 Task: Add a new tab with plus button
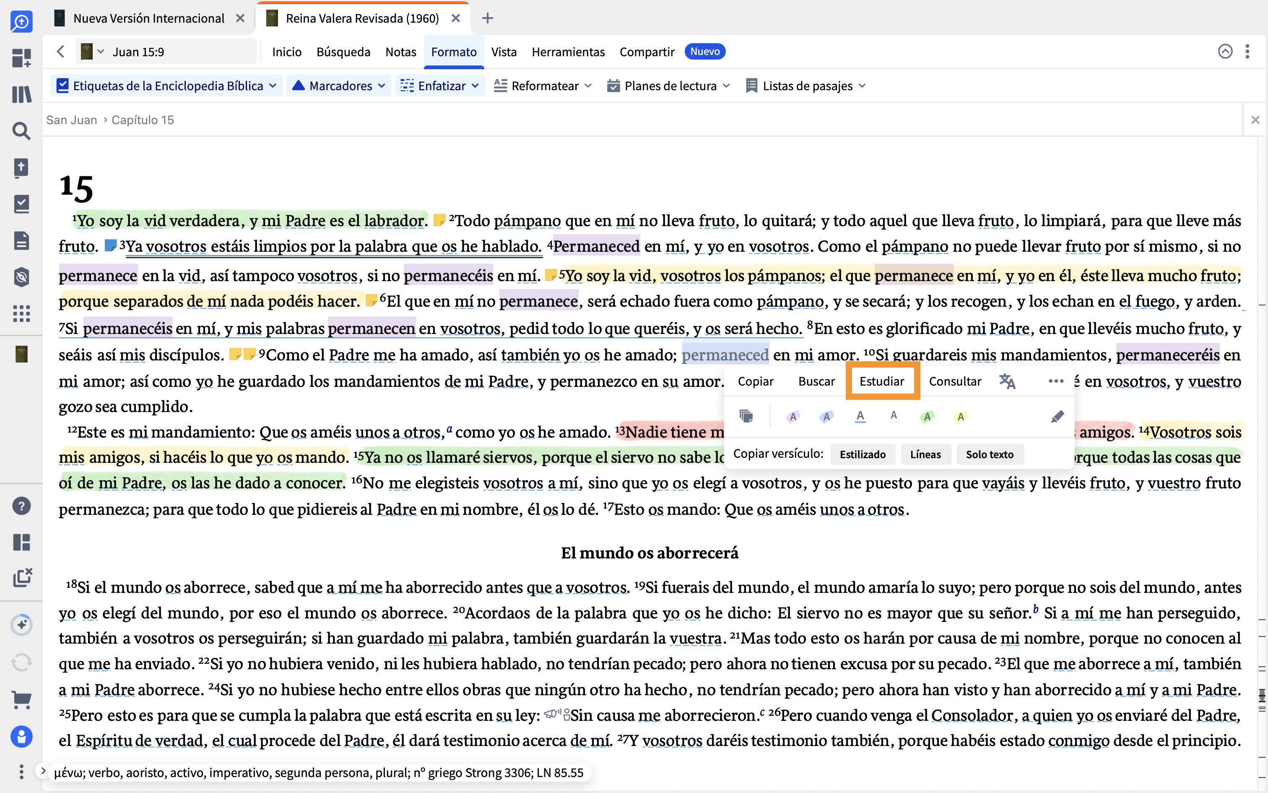pos(487,18)
